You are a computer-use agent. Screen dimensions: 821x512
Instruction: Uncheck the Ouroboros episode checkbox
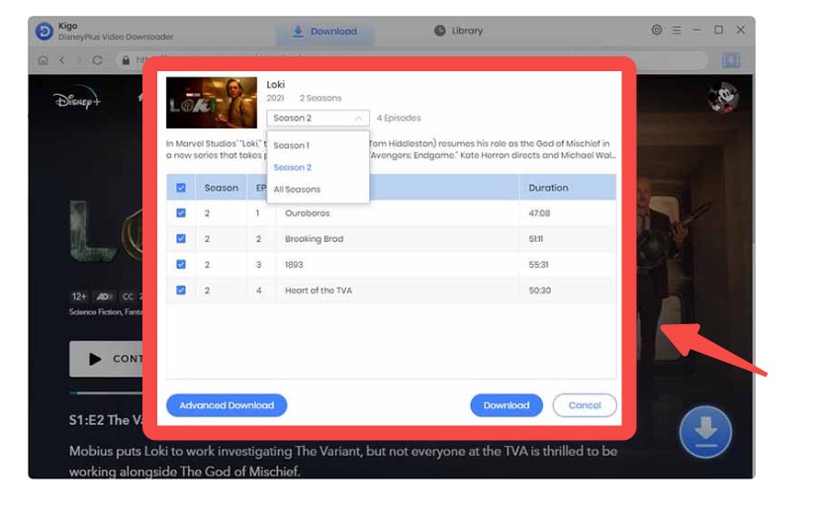click(x=181, y=213)
